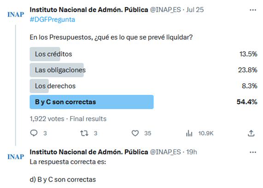Image resolution: width=263 pixels, height=188 pixels.
Task: Open the three-dot more menu on the Jul 25 tweet
Action: [x=253, y=10]
